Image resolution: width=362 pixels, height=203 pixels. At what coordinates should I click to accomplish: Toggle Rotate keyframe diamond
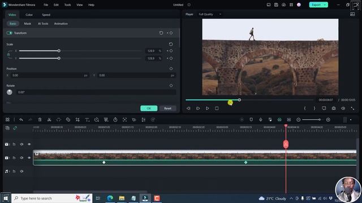(x=171, y=85)
